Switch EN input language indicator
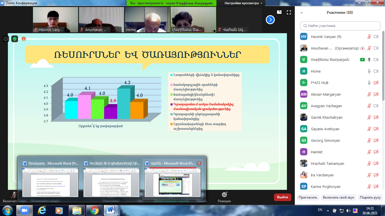This screenshot has width=385, height=216. click(x=320, y=210)
